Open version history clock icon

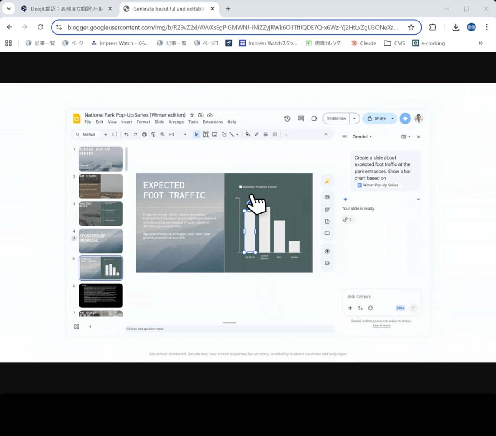click(x=287, y=118)
